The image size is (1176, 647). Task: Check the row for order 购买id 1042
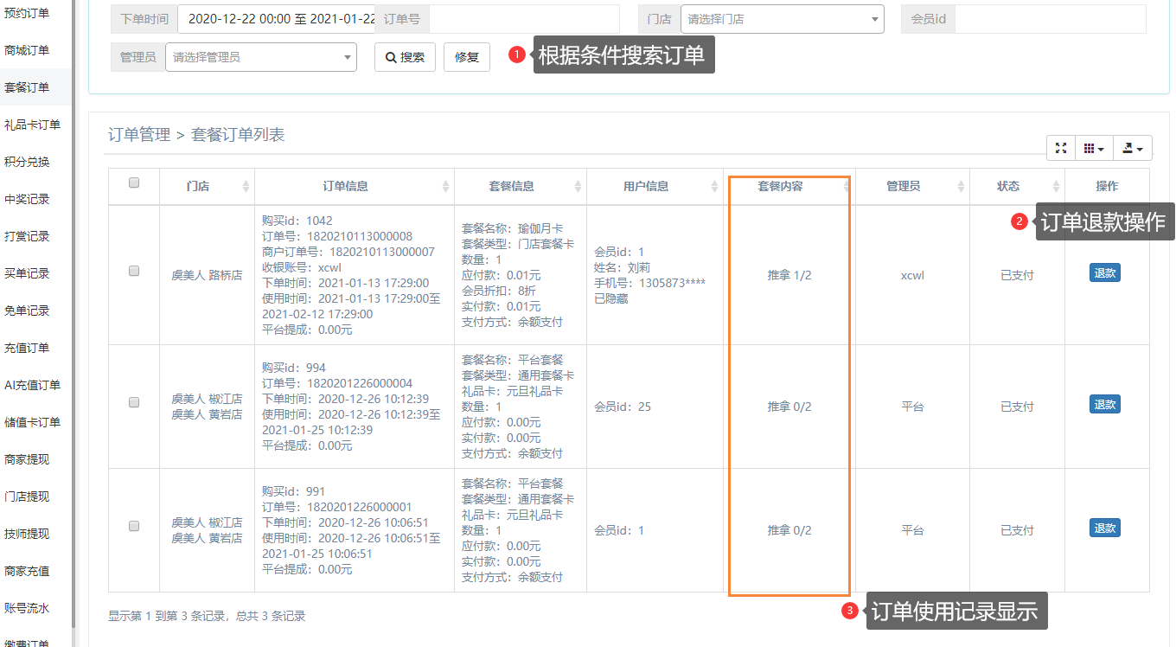(134, 271)
